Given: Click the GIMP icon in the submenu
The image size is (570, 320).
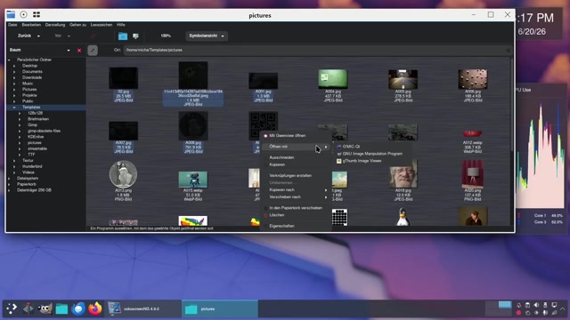Looking at the screenshot, I should (338, 154).
